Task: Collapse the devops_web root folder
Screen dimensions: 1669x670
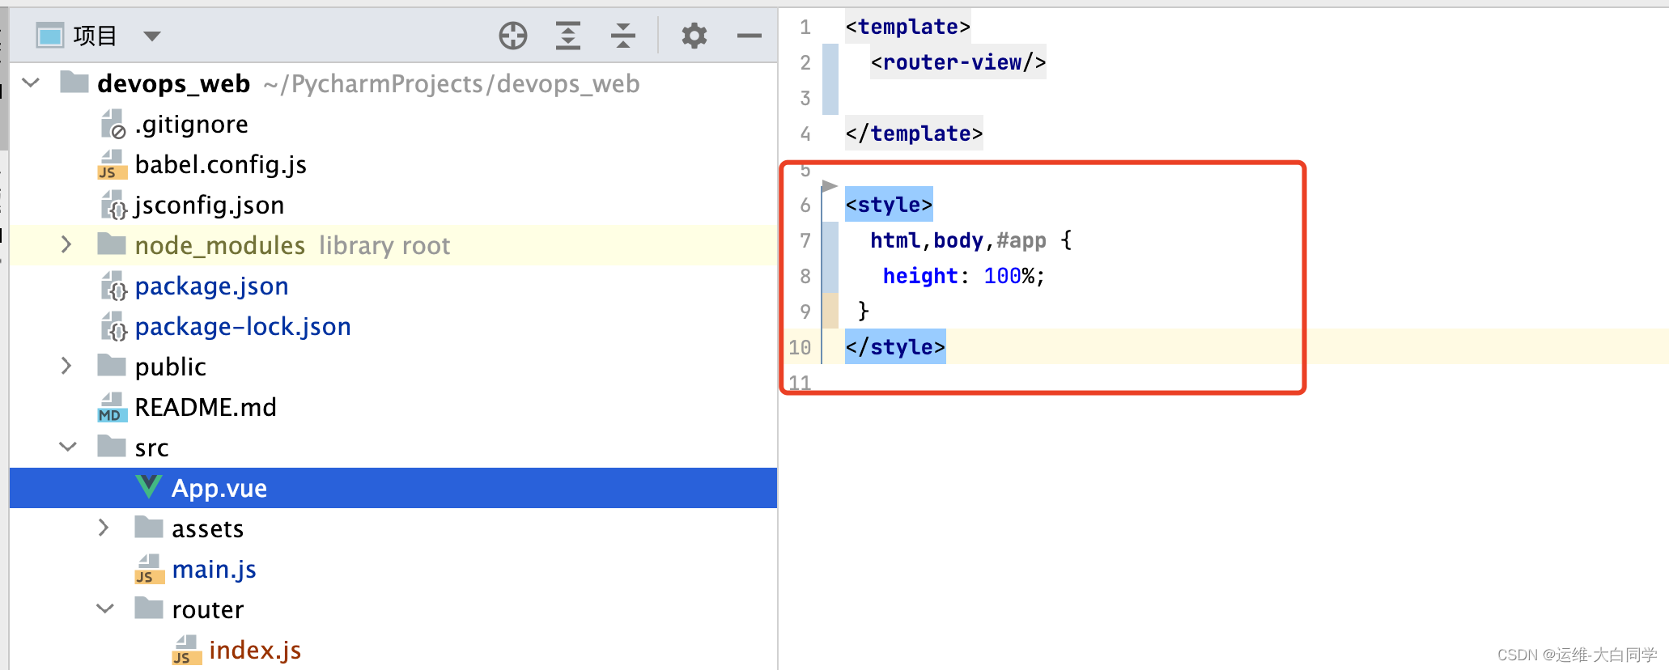Action: (32, 83)
